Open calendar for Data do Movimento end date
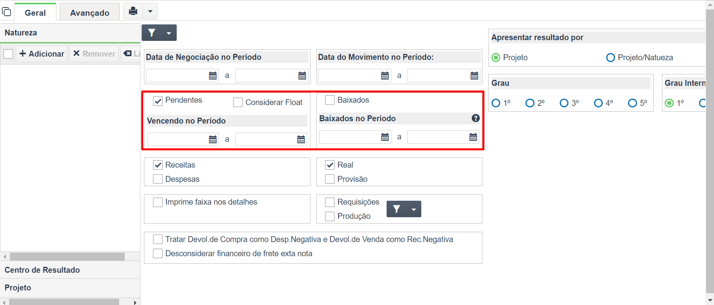Viewport: 714px width, 305px height. [x=474, y=76]
